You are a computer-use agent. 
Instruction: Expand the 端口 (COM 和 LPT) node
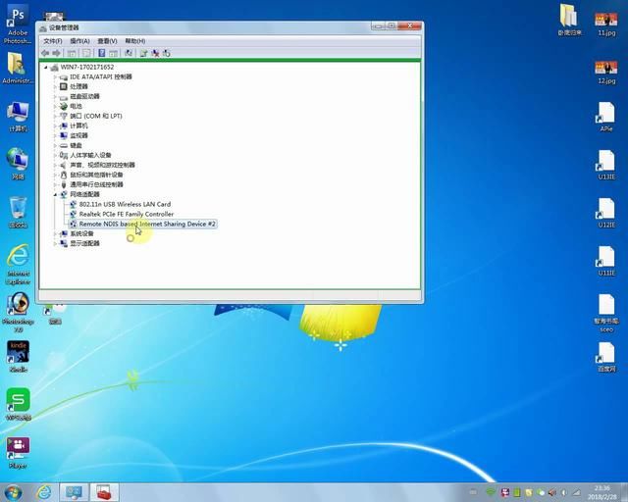coord(56,116)
